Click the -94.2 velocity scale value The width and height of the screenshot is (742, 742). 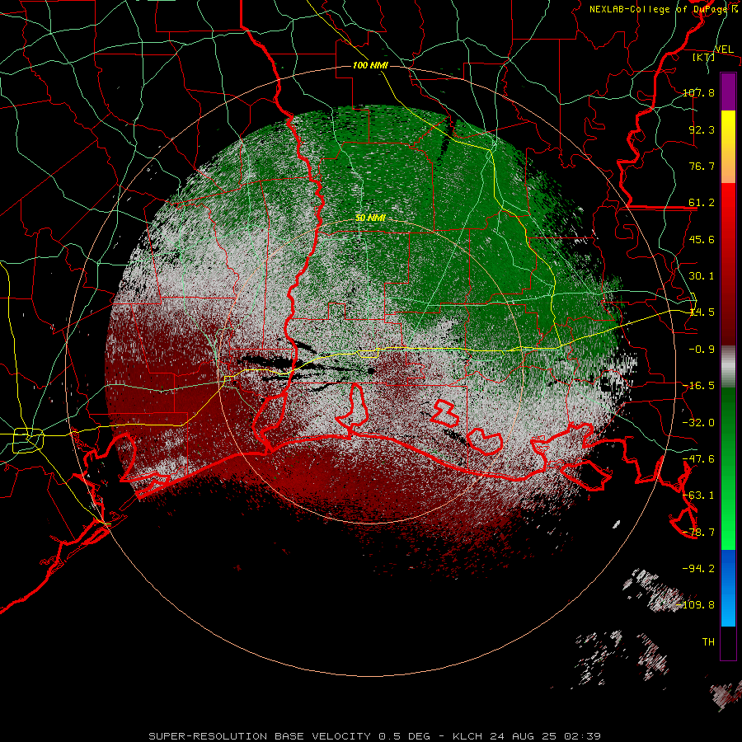click(x=698, y=568)
